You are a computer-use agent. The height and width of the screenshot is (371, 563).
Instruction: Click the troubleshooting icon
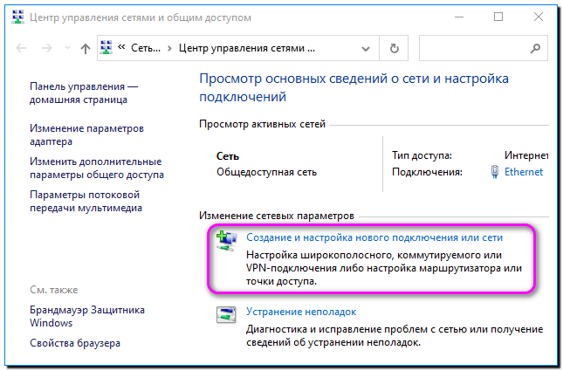click(x=226, y=314)
